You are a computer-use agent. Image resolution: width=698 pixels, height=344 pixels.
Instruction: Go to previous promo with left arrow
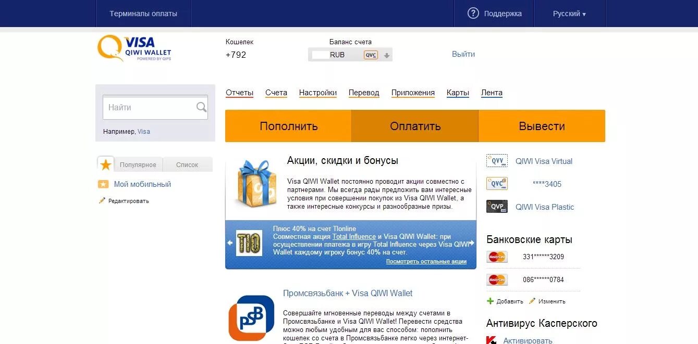click(230, 243)
